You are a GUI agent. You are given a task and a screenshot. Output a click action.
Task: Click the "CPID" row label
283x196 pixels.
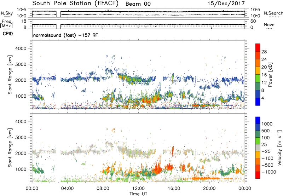pyautogui.click(x=8, y=34)
